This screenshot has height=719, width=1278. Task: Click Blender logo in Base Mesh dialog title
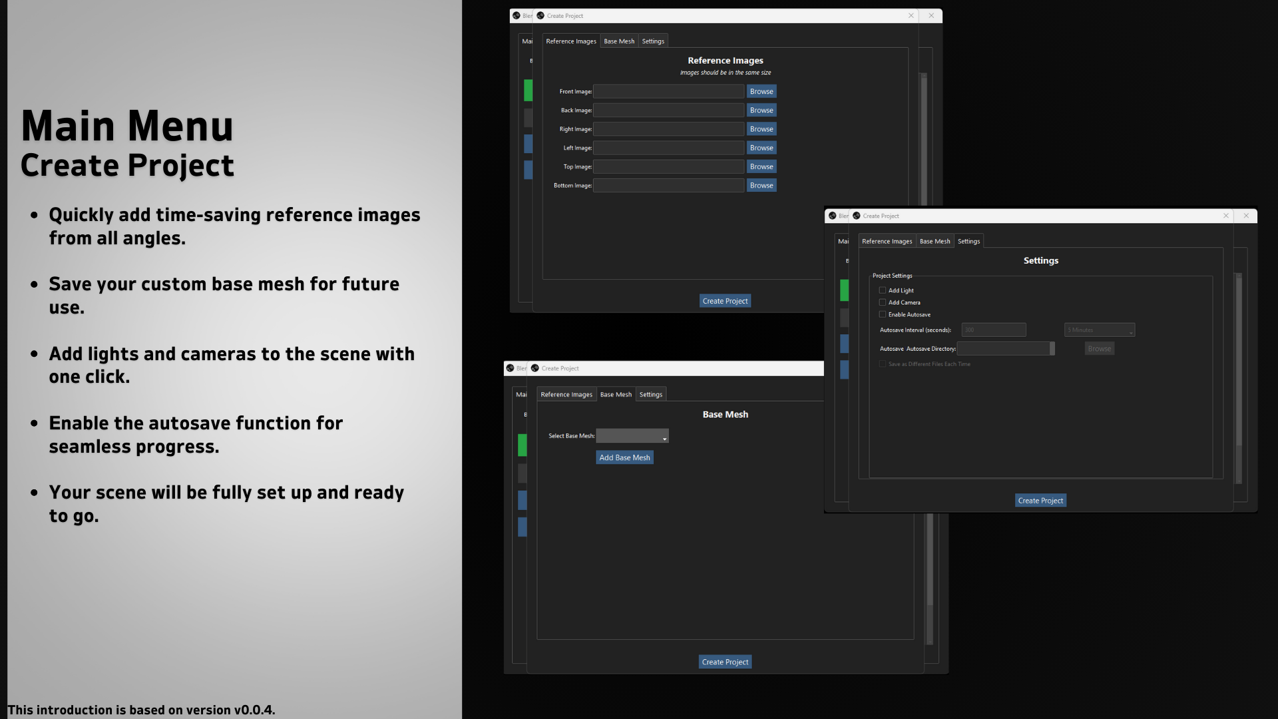point(535,368)
